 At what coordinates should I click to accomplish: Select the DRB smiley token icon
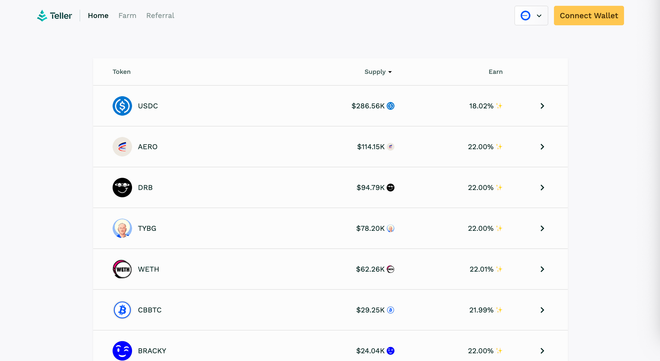point(122,187)
